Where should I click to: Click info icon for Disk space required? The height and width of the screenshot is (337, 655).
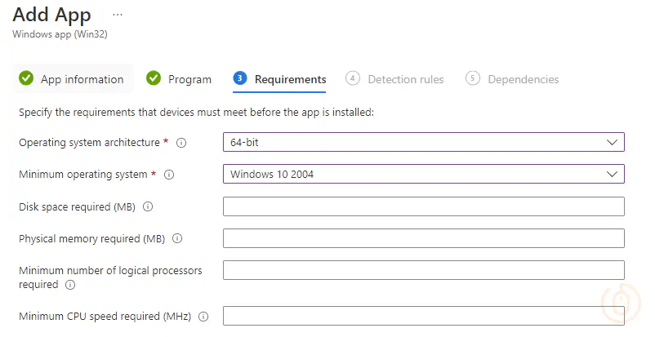(x=149, y=207)
